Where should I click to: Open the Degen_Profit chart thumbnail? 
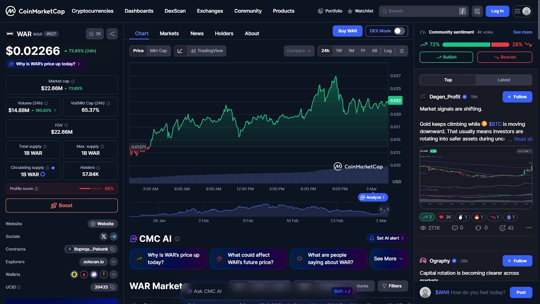pos(476,177)
